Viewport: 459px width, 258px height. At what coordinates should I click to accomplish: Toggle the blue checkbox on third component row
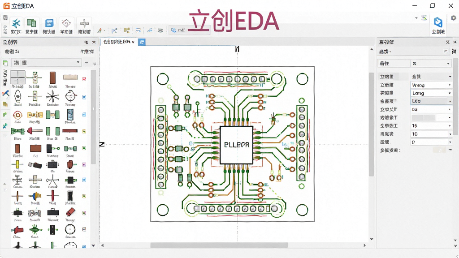(84, 115)
